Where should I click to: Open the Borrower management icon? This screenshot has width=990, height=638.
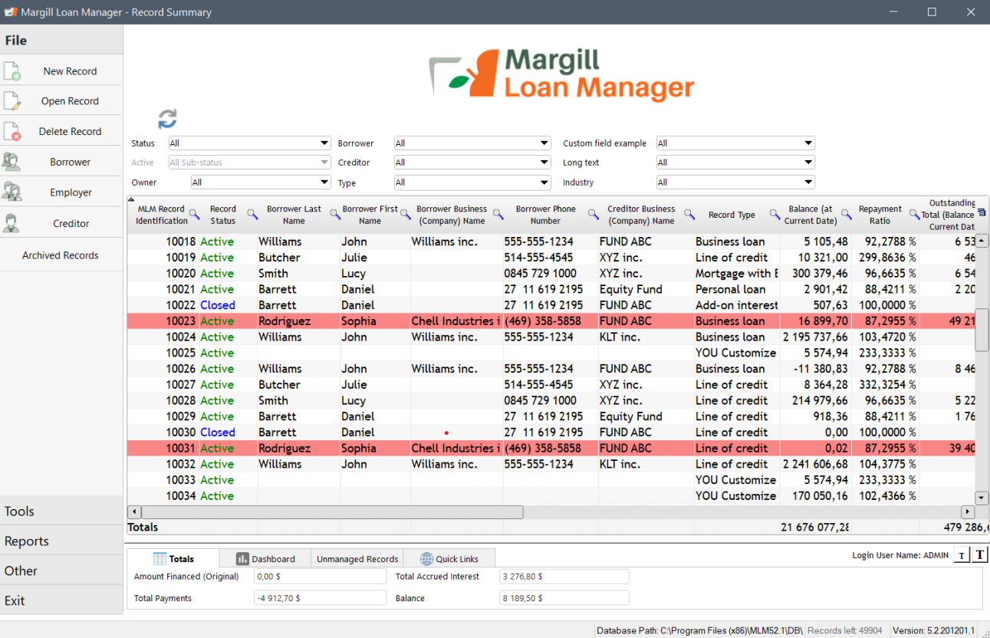13,161
